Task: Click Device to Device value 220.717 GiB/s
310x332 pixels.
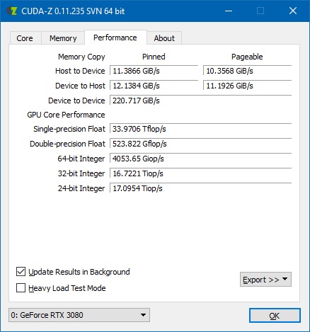Action: coord(200,101)
